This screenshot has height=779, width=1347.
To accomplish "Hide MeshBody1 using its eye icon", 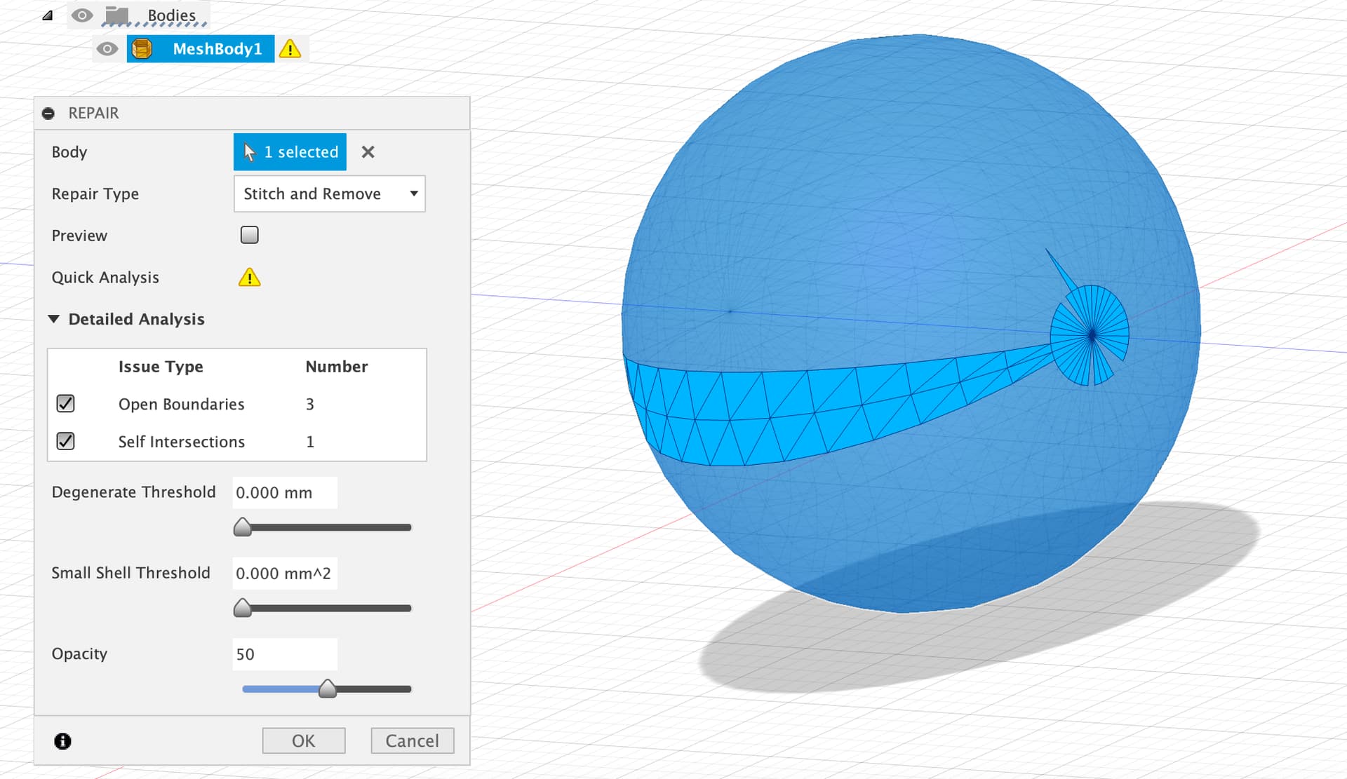I will point(107,49).
